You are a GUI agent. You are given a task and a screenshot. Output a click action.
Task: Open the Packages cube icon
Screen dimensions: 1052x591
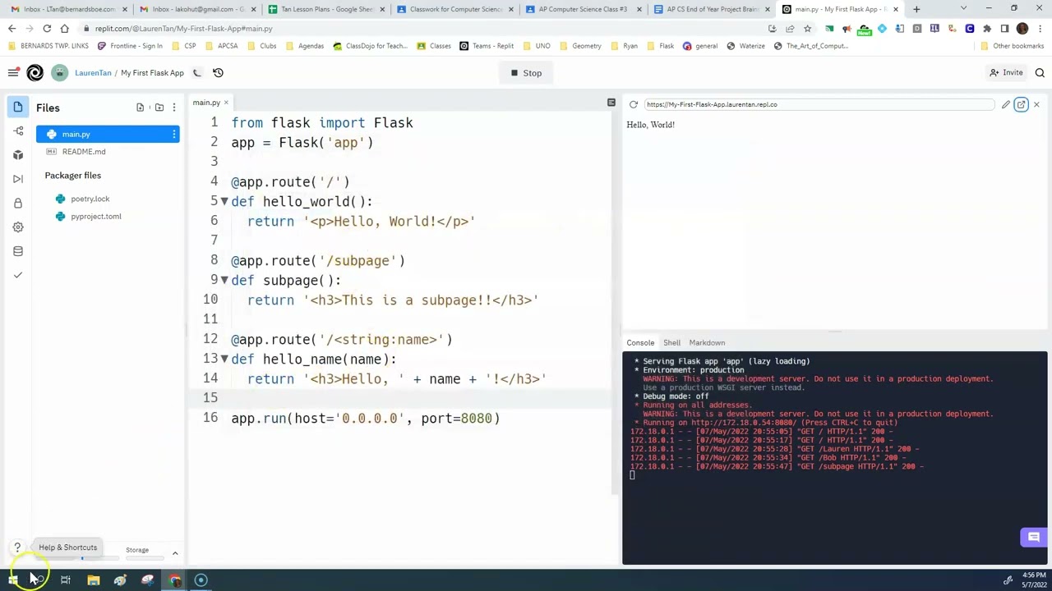coord(18,155)
